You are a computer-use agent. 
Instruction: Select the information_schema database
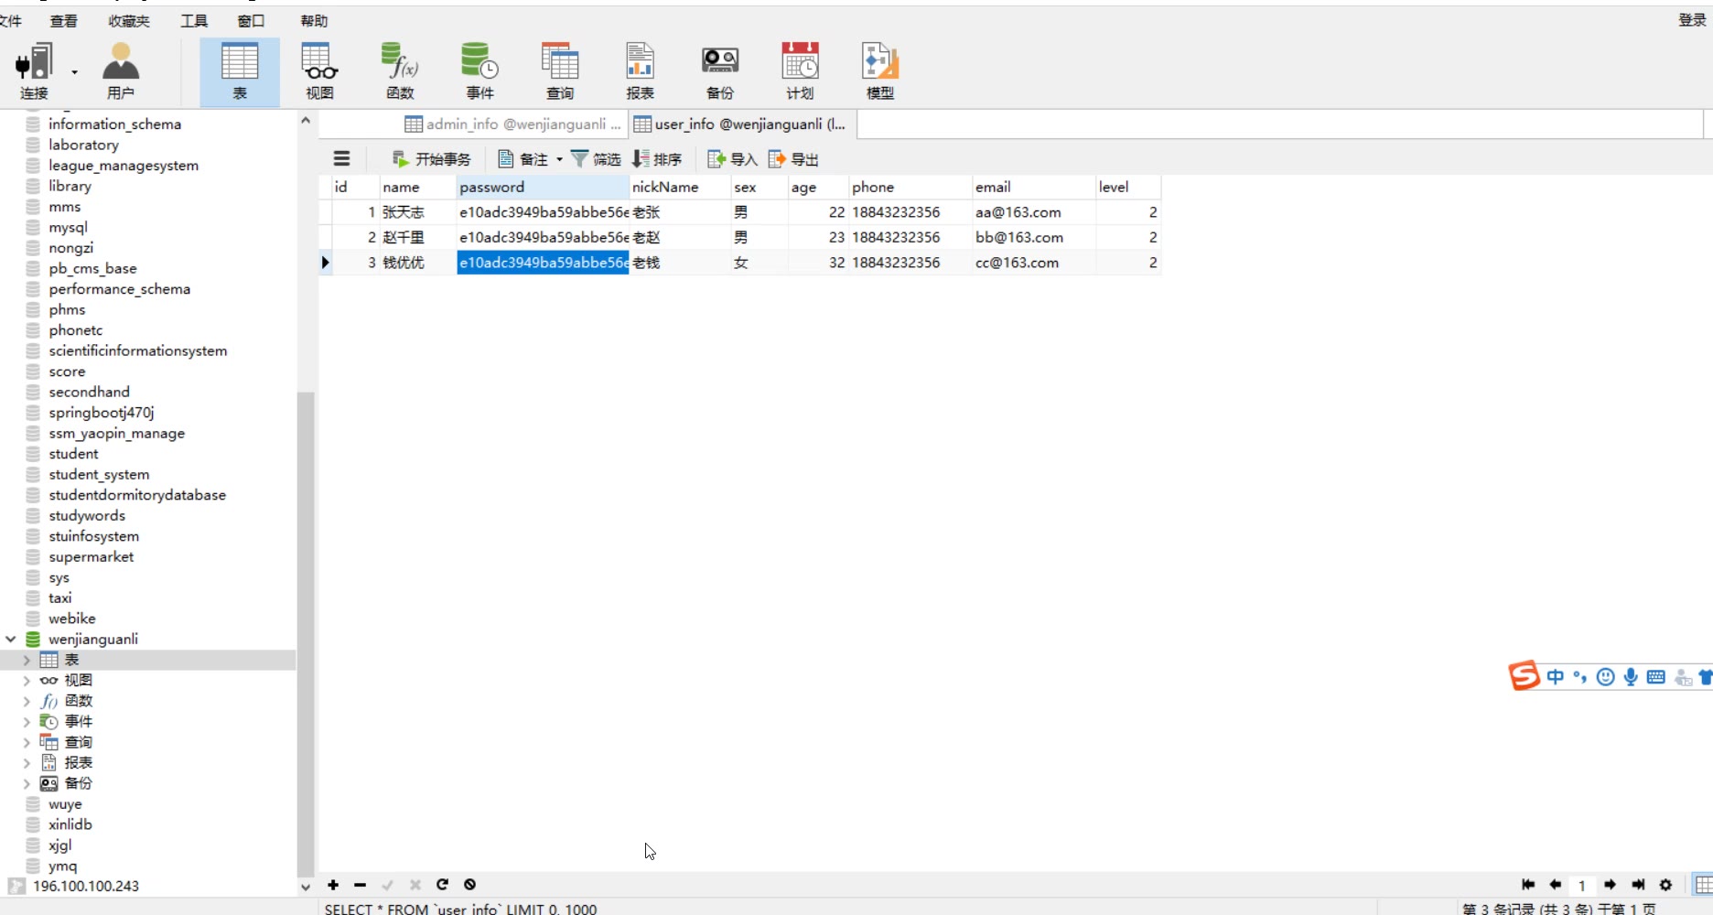tap(114, 124)
